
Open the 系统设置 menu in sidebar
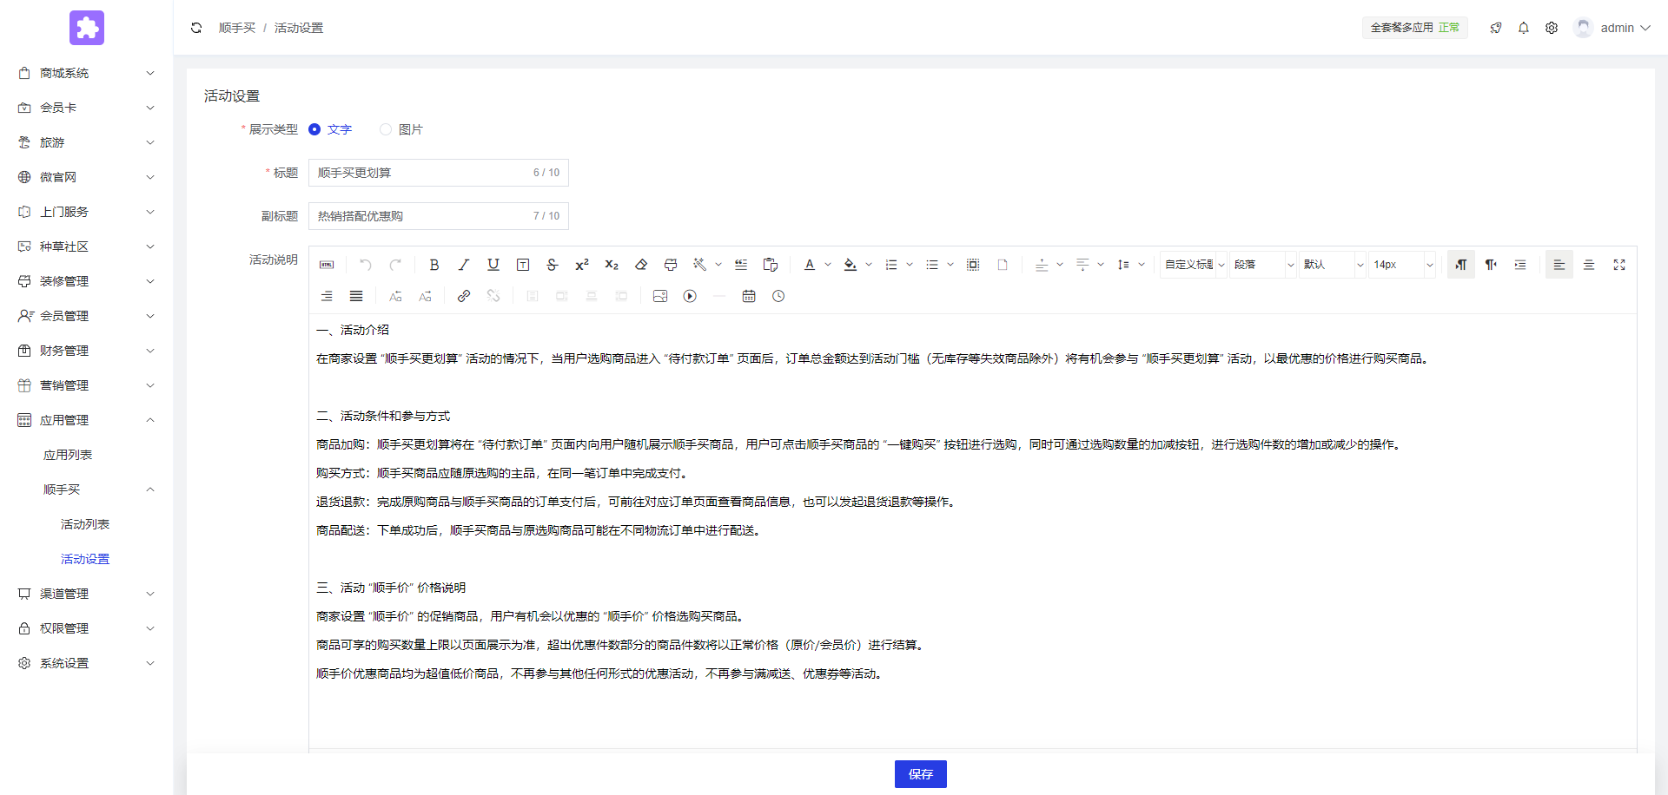(64, 663)
